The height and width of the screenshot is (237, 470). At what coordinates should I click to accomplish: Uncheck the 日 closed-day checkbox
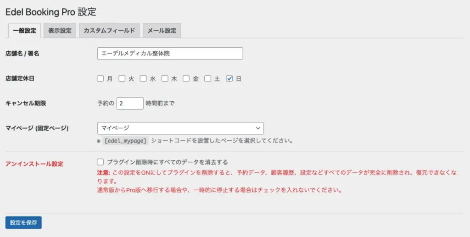tap(229, 78)
